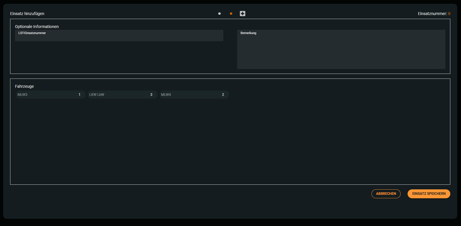This screenshot has width=461, height=226.
Task: Select the LKW LbW vehicle label
Action: [97, 95]
